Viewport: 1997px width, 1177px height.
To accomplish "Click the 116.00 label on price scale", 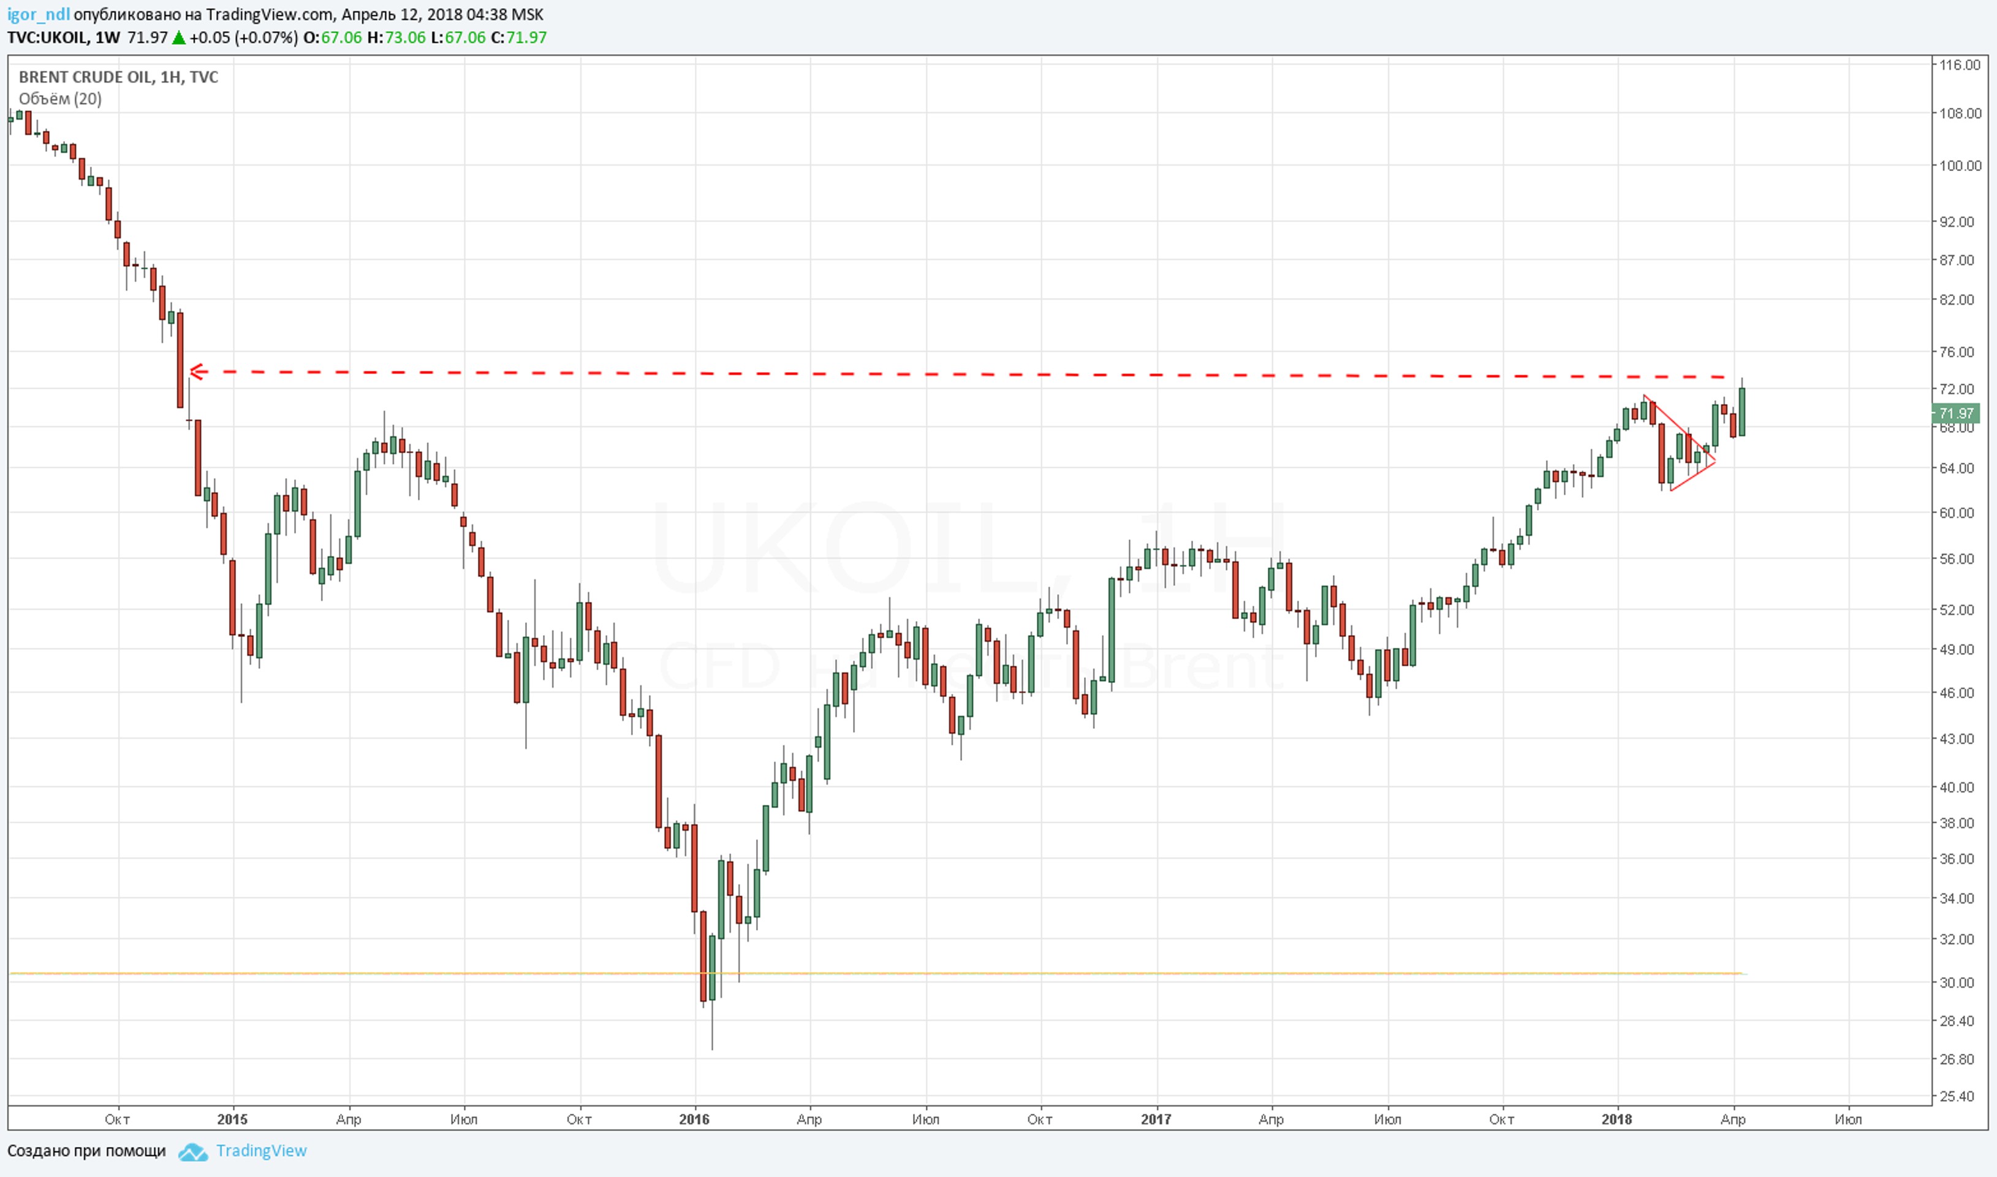I will 1959,65.
